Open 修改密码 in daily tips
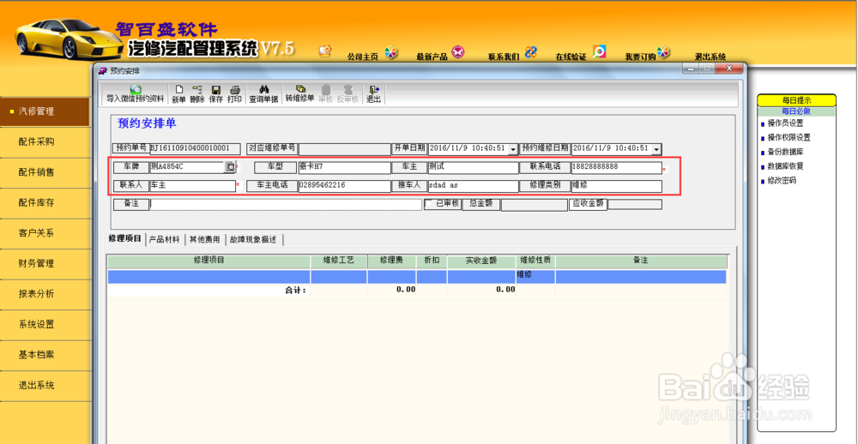The width and height of the screenshot is (858, 444). click(x=782, y=181)
